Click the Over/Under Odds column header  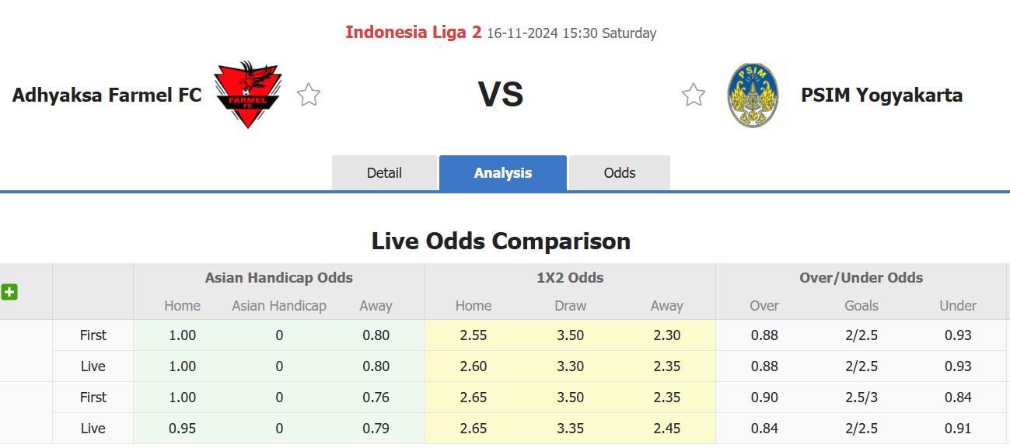861,277
